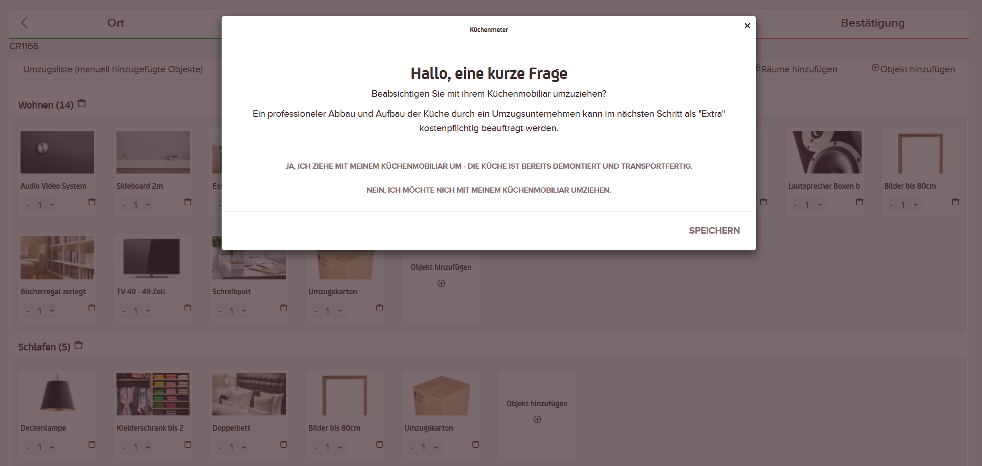This screenshot has width=982, height=466.
Task: Click the Wohnen (14) room heading
Action: tap(46, 105)
